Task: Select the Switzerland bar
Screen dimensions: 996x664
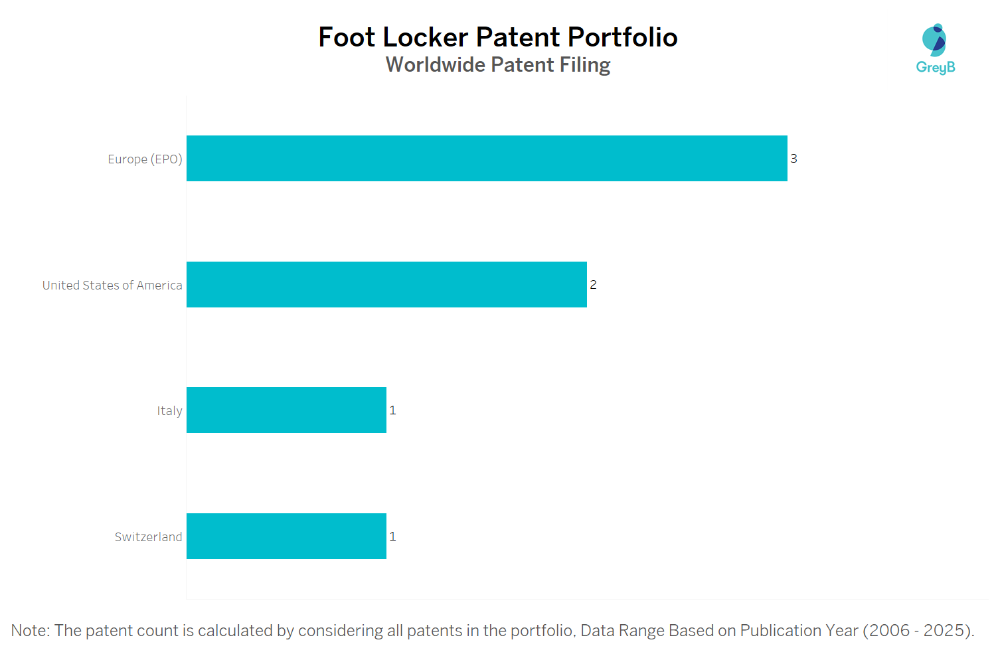Action: pos(286,537)
